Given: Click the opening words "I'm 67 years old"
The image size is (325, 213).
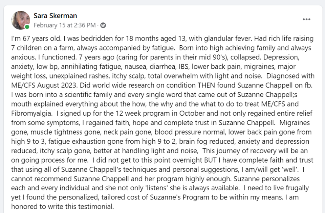Looking at the screenshot, I should pyautogui.click(x=36, y=39).
